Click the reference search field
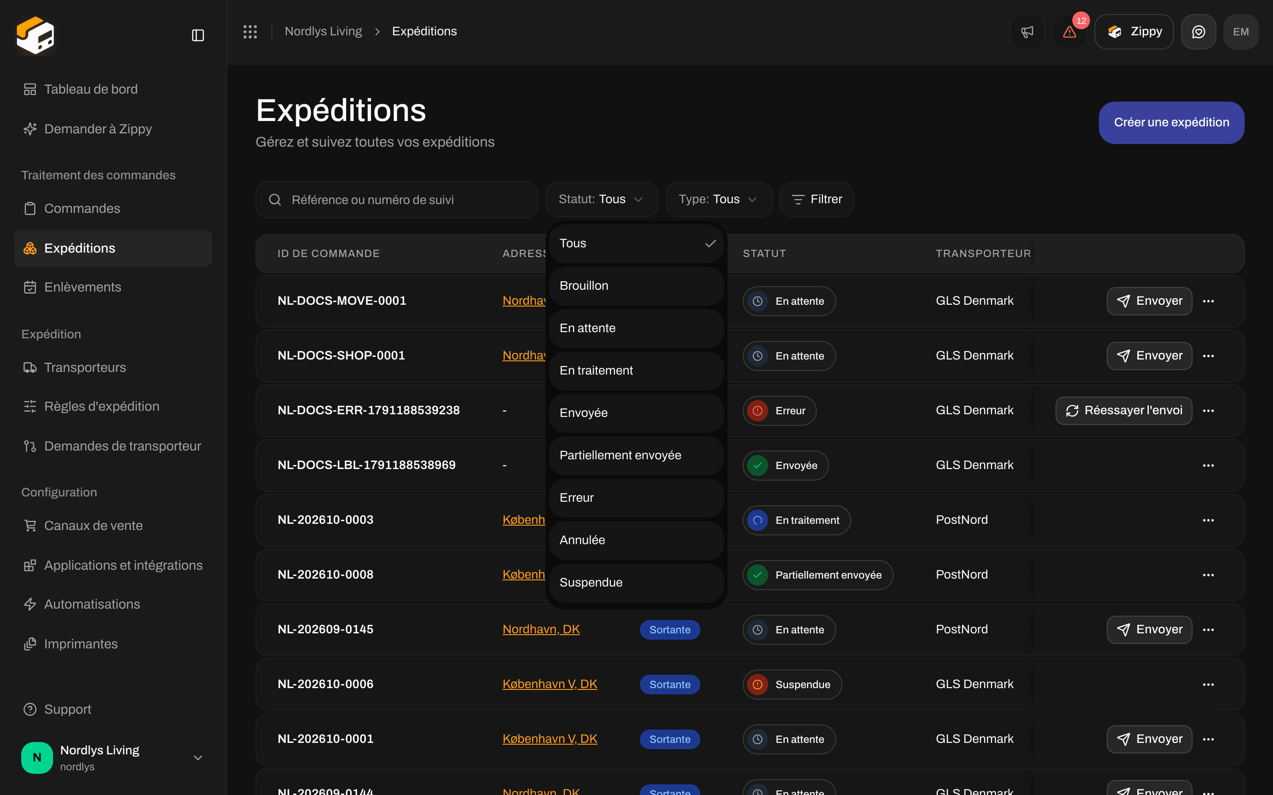 click(396, 200)
